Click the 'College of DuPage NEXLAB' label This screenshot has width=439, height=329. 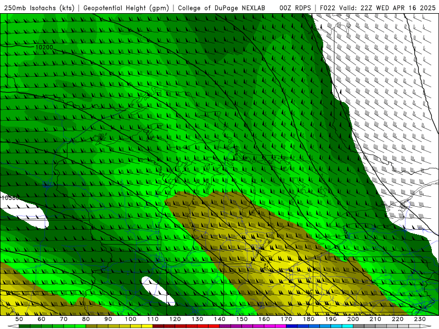pyautogui.click(x=222, y=8)
